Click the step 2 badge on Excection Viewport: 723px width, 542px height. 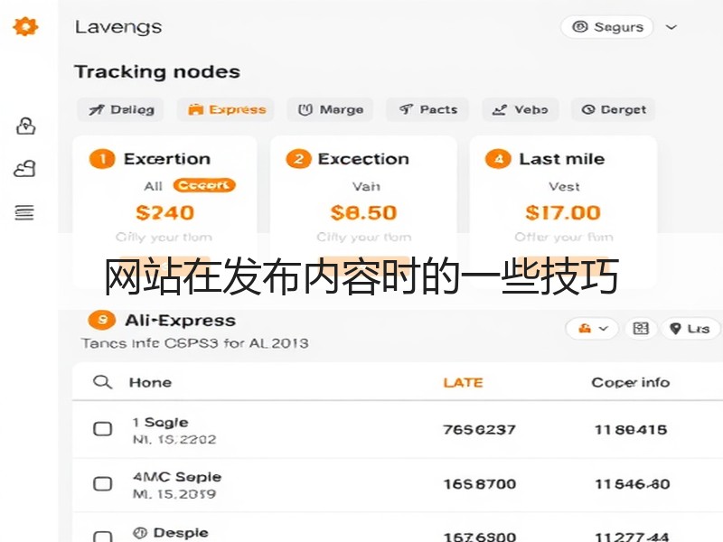298,160
